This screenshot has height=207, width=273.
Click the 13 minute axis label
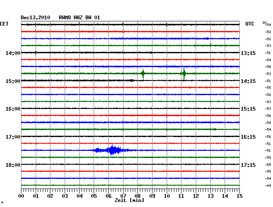pyautogui.click(x=210, y=196)
